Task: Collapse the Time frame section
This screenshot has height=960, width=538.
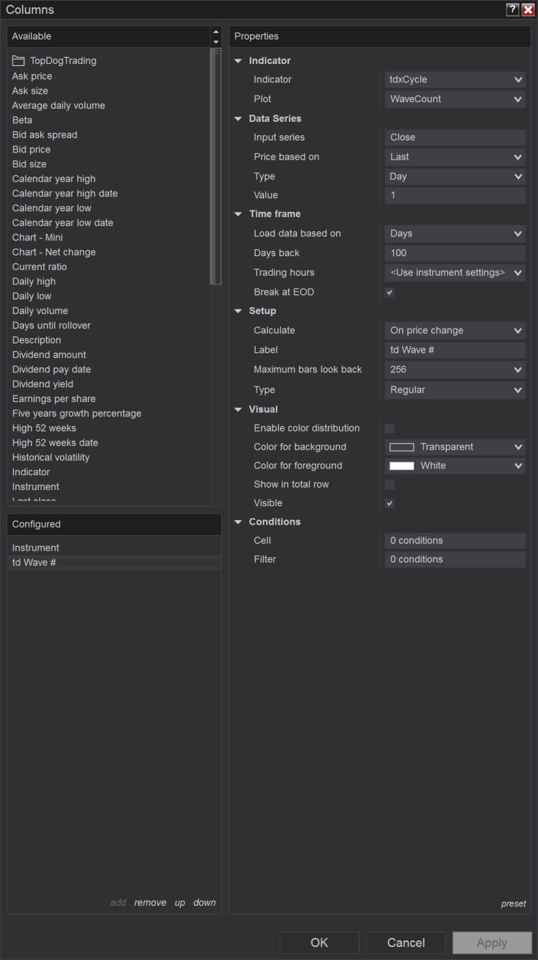Action: [238, 214]
